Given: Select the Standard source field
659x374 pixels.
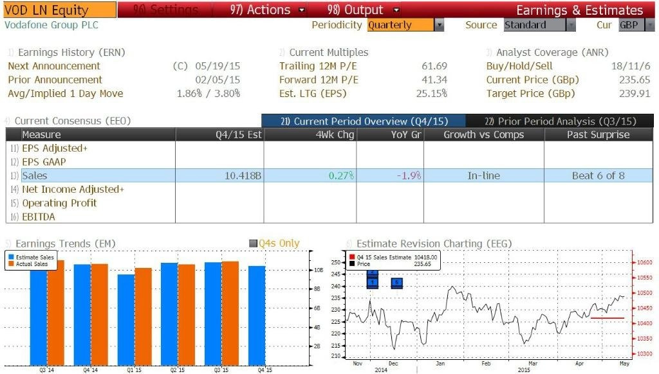Looking at the screenshot, I should coord(535,25).
